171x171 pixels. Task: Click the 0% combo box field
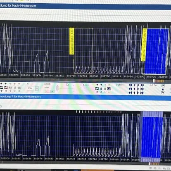pyautogui.click(x=33, y=88)
